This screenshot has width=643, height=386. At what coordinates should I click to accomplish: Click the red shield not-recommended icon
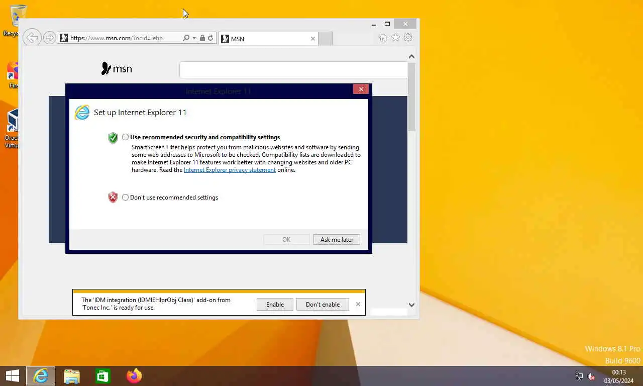click(113, 198)
